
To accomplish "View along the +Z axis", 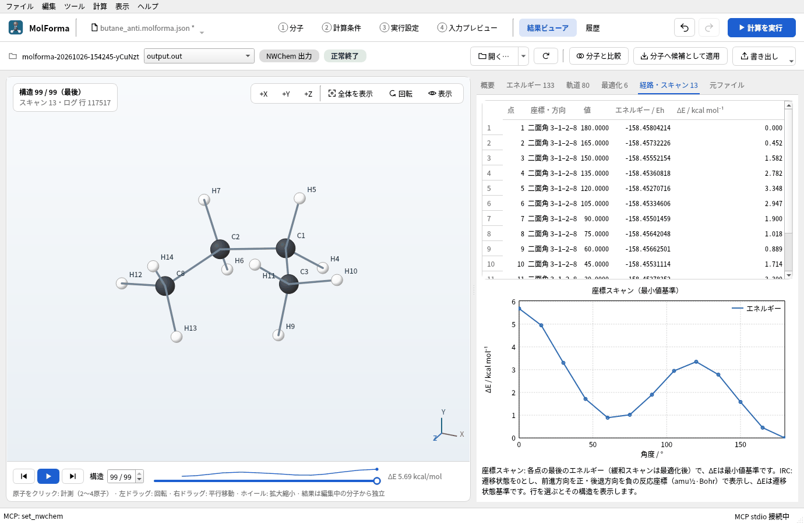I will point(308,94).
